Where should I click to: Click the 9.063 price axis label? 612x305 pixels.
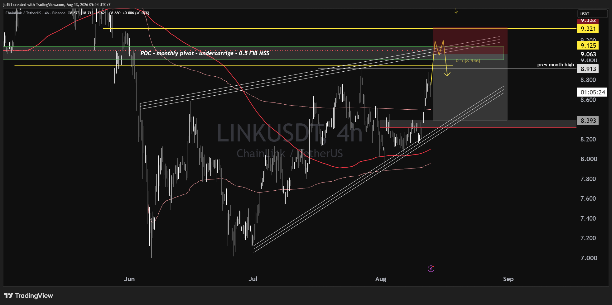click(588, 54)
